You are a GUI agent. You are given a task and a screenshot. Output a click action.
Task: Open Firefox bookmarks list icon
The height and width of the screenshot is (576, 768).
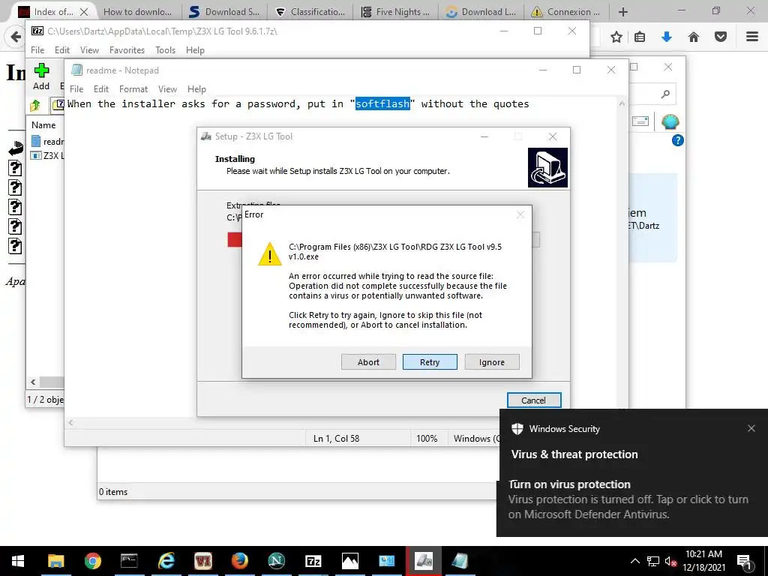pos(640,37)
